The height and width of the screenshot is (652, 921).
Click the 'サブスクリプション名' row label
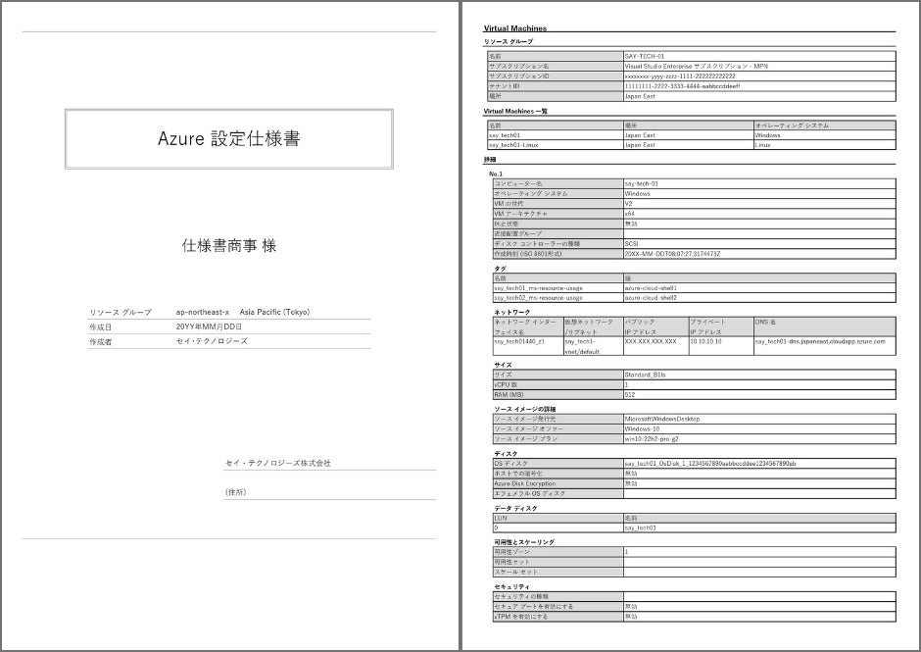coord(519,67)
